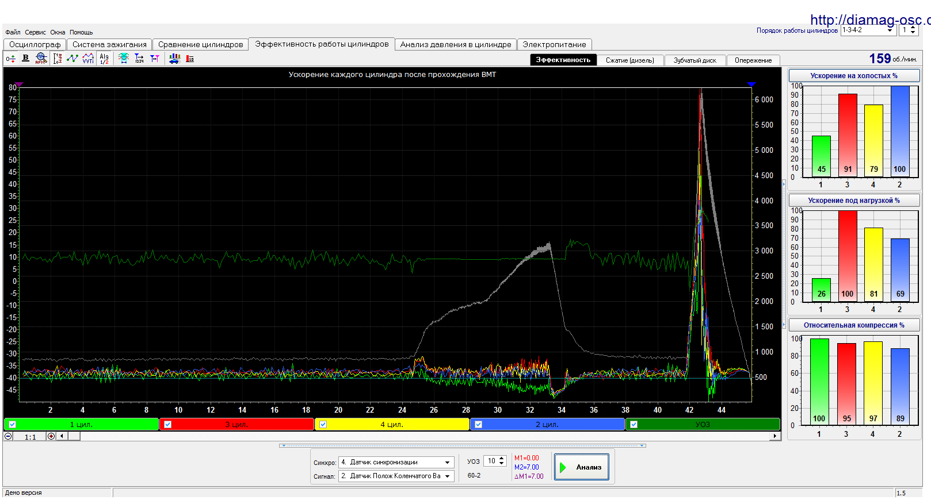
Task: Click the collapsible splitter above the analysis panel
Action: 463,445
